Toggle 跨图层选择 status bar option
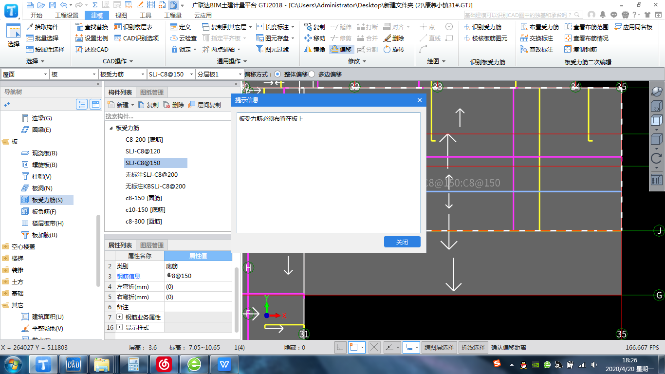Viewport: 665px width, 374px height. 439,347
